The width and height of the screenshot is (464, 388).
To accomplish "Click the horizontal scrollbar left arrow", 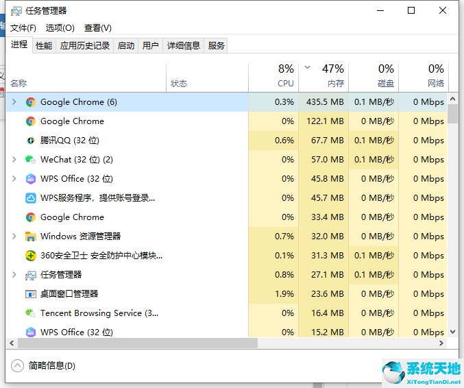I will click(12, 343).
